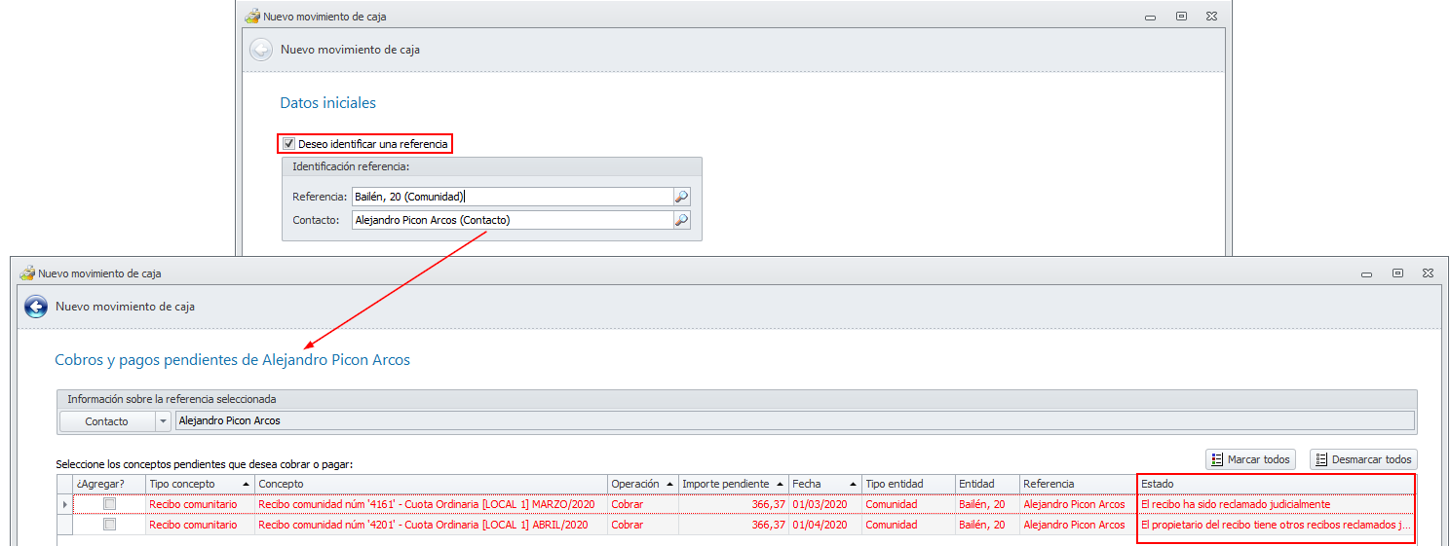This screenshot has width=1450, height=546.
Task: Click the '¿Agregar?' column header
Action: (109, 484)
